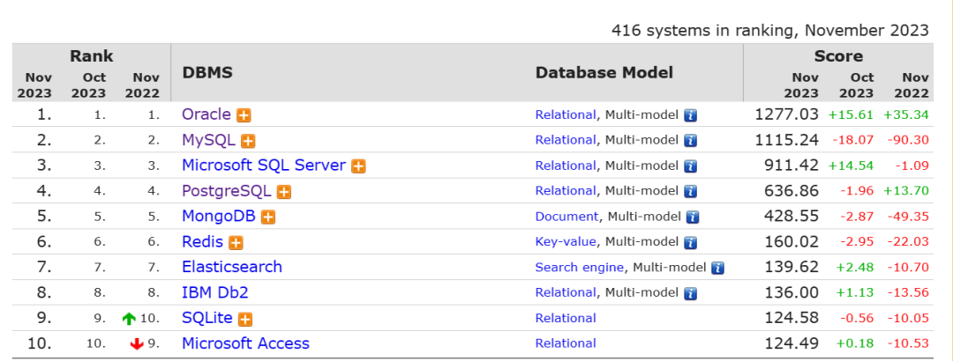
Task: Click the info icon in PostgreSQL's row
Action: pyautogui.click(x=690, y=192)
